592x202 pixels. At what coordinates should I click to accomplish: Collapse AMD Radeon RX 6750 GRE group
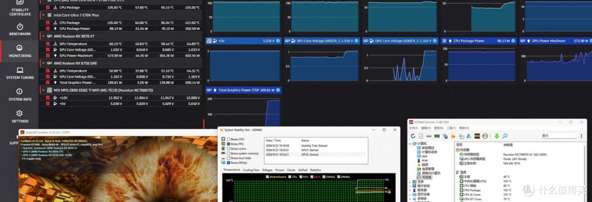click(43, 63)
